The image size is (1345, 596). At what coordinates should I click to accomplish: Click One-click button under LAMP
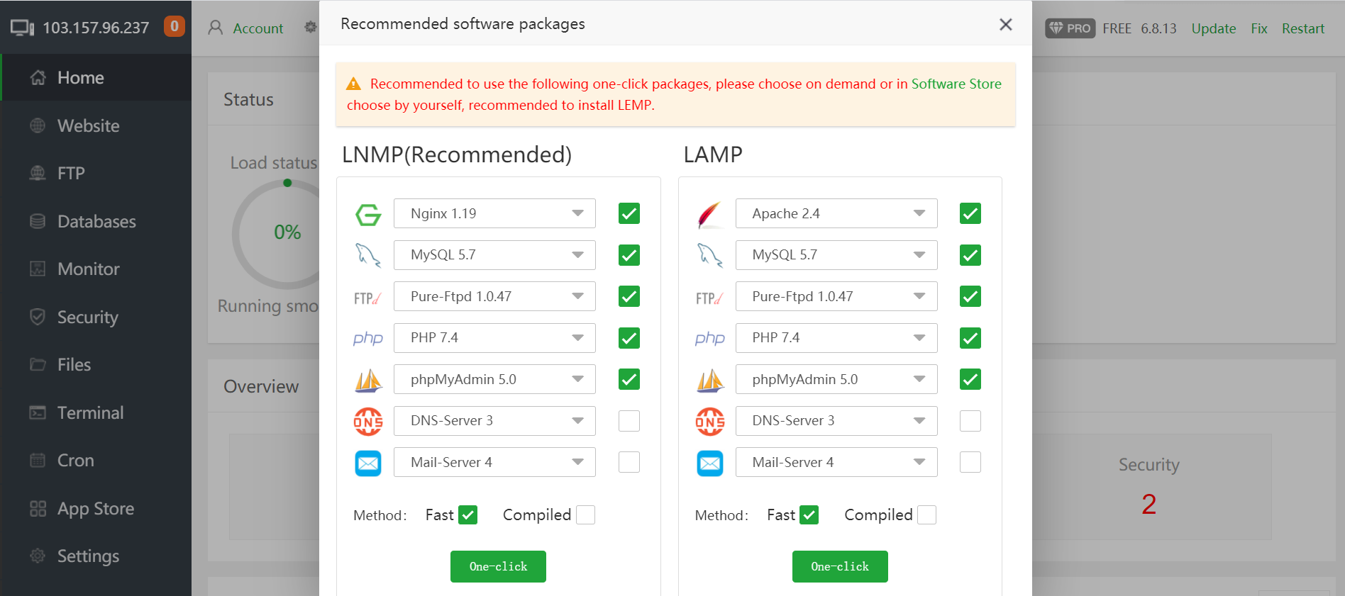click(840, 566)
